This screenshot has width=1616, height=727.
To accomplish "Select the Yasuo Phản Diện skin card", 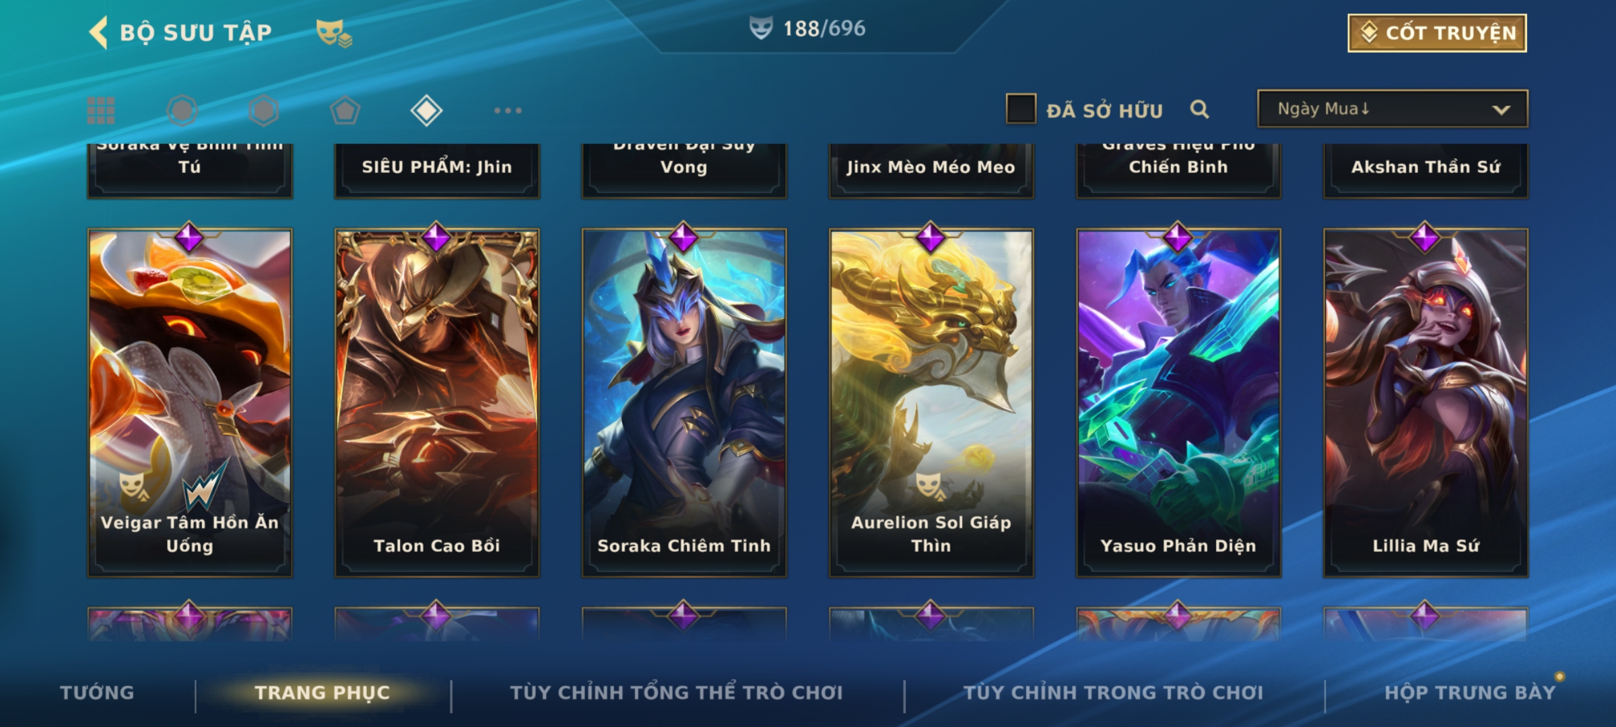I will (x=1178, y=403).
